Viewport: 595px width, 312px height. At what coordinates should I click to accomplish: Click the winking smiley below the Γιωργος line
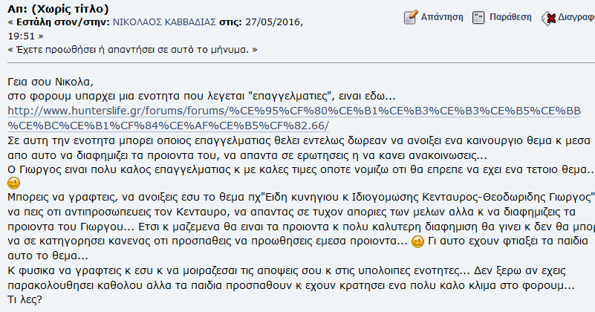(13, 183)
